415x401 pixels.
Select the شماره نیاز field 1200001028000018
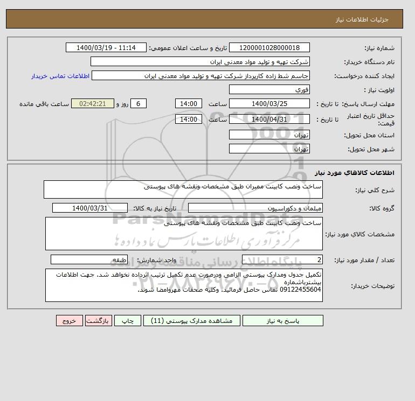click(269, 47)
